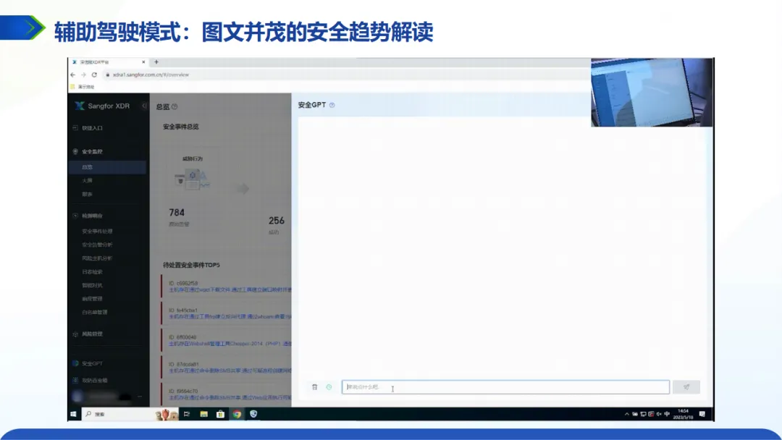Expand the 安全监控 sidebar section
Viewport: 782px width, 440px height.
tap(92, 151)
